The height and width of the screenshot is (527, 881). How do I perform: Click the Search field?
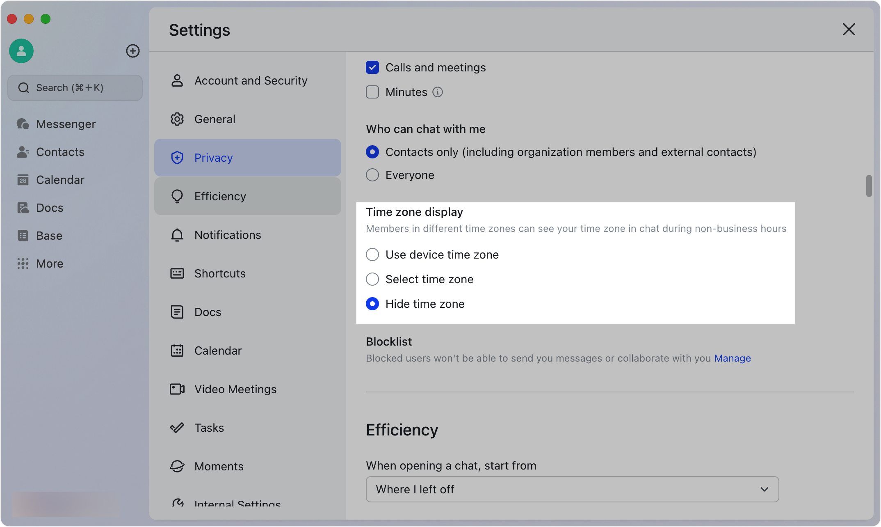[75, 88]
